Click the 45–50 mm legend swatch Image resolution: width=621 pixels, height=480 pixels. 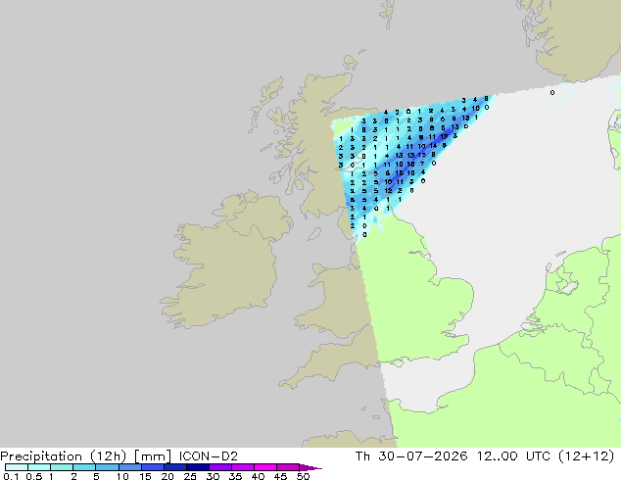[288, 467]
